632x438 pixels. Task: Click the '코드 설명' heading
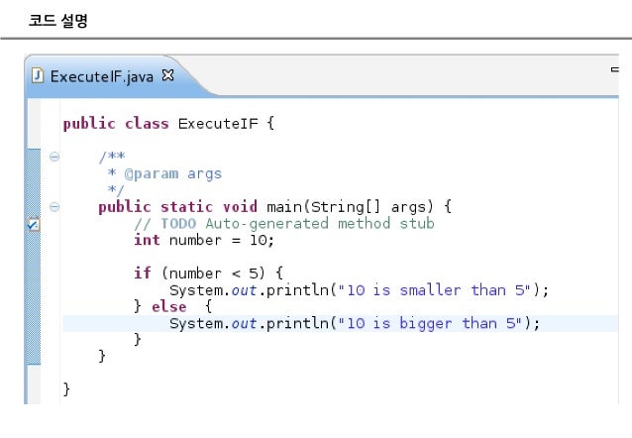tap(58, 20)
